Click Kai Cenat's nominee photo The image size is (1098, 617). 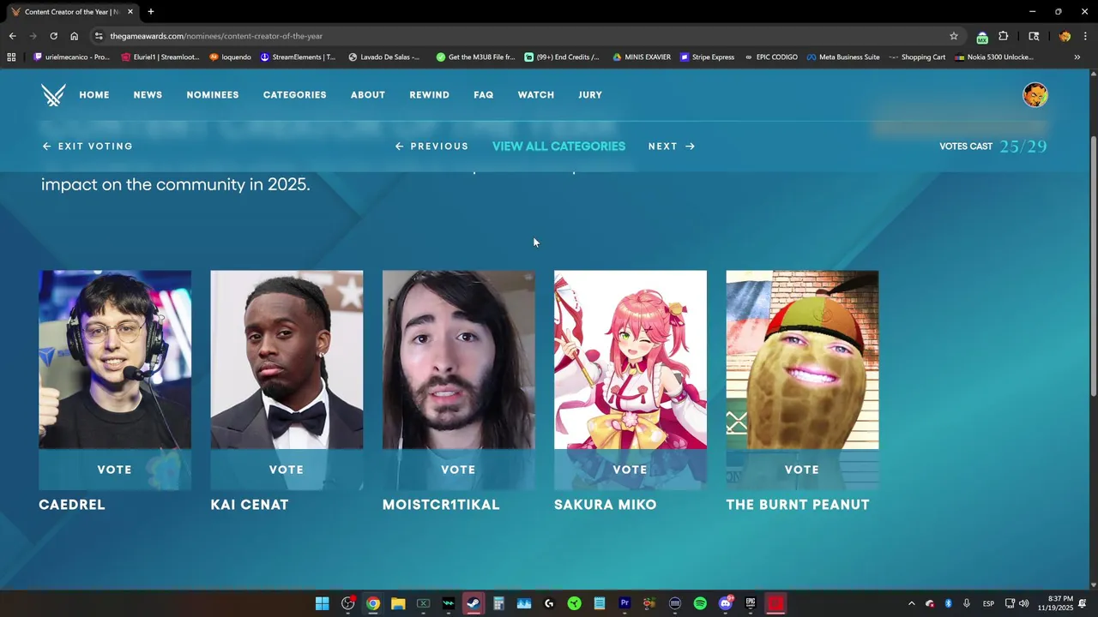click(287, 360)
